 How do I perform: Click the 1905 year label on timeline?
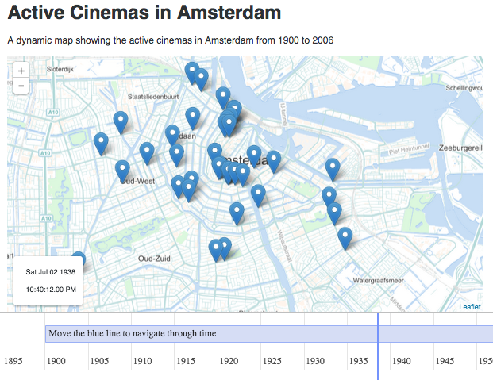99,360
